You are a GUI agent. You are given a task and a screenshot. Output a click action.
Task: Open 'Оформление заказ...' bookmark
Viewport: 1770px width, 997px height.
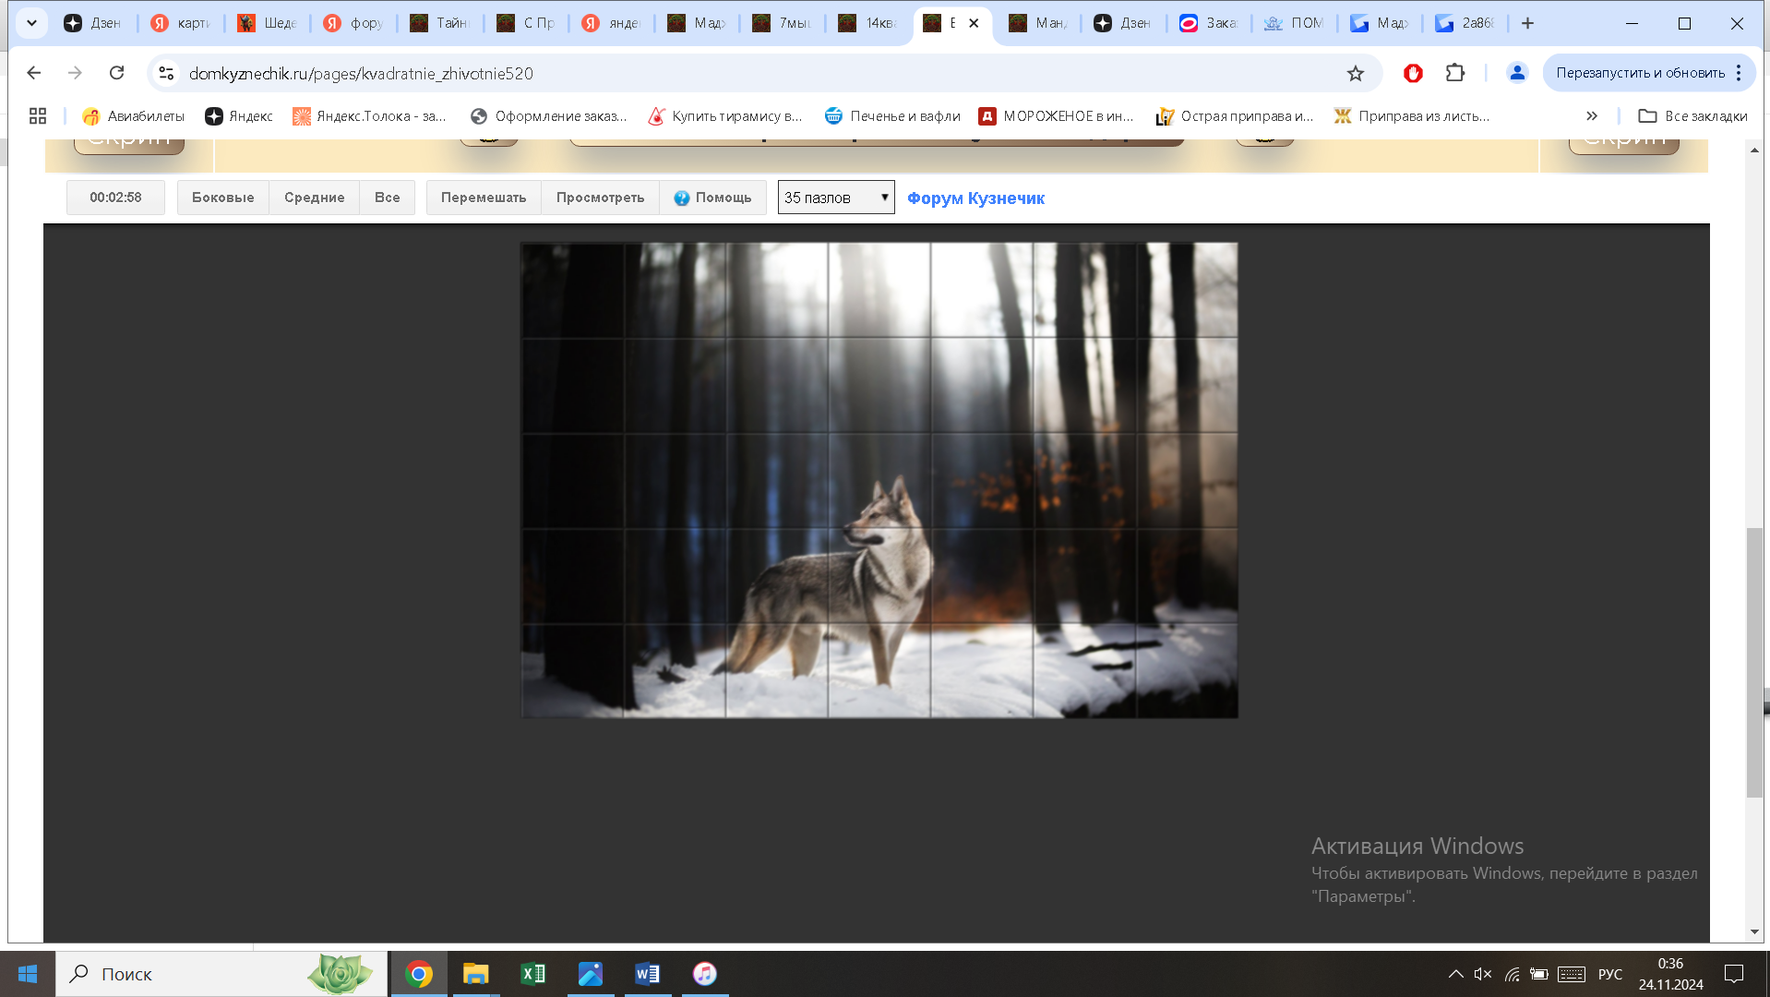click(549, 115)
